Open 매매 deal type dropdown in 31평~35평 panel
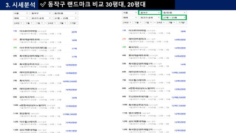The image size is (236, 133). point(21,18)
